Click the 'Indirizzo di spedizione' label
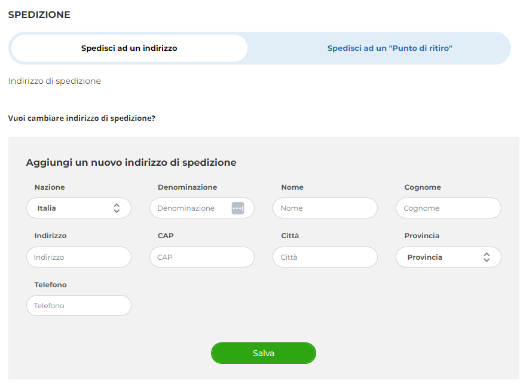This screenshot has width=526, height=389. 54,81
